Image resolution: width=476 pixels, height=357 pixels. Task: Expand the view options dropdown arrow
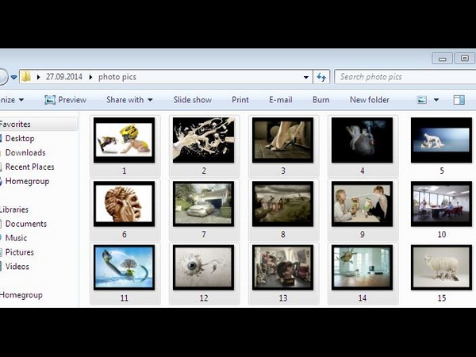pyautogui.click(x=436, y=100)
